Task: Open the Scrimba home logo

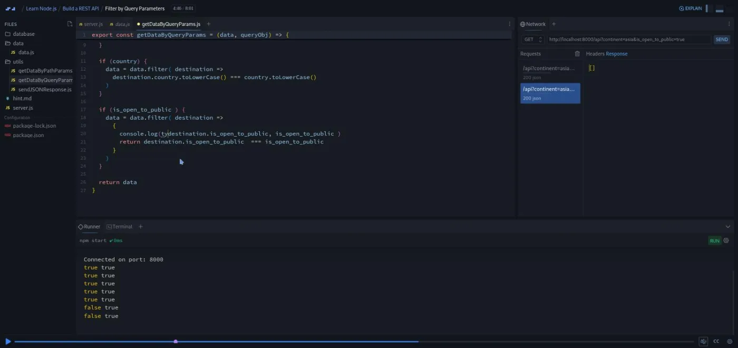Action: (11, 8)
